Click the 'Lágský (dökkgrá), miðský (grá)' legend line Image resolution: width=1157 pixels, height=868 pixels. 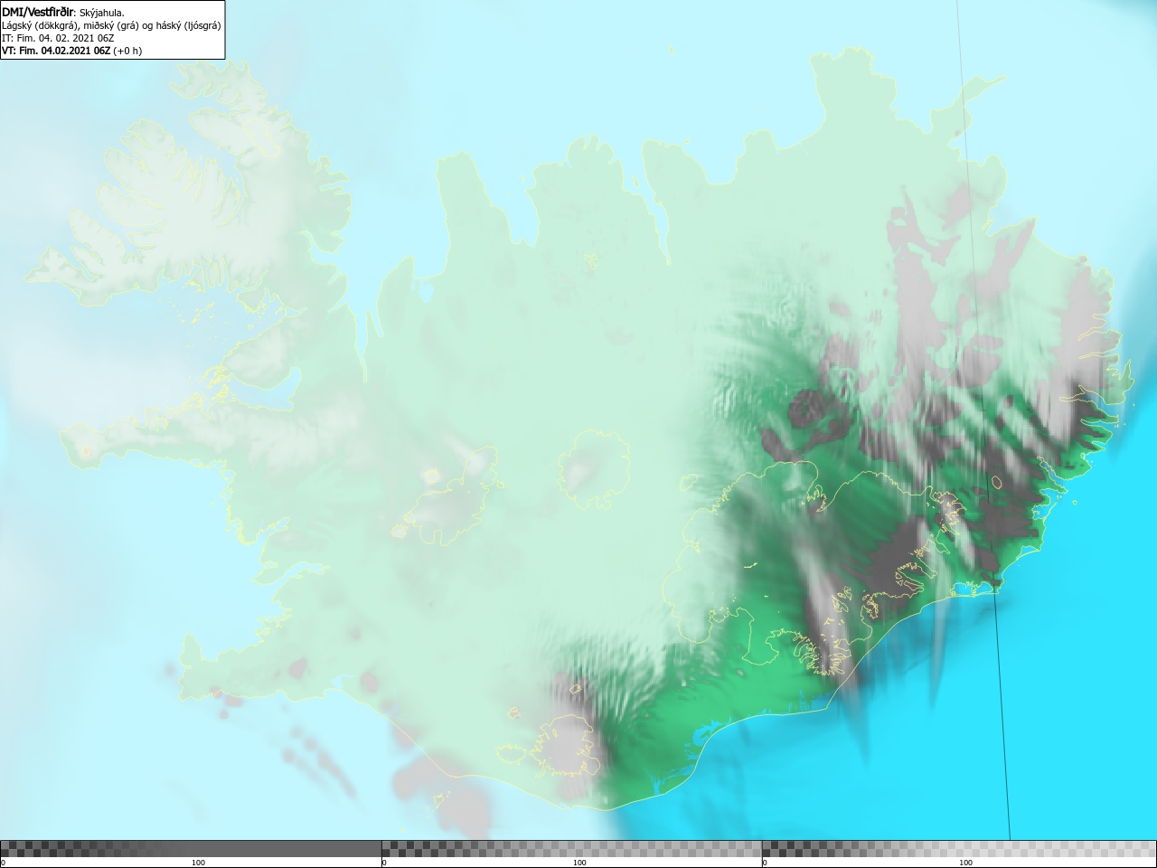pyautogui.click(x=111, y=25)
